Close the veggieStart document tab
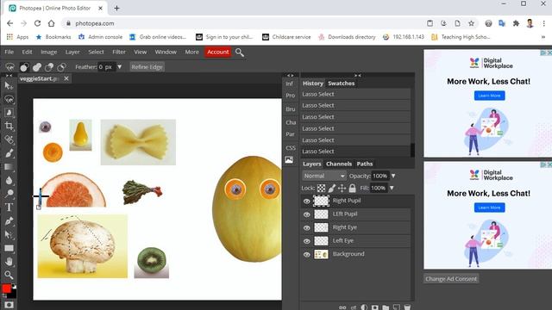This screenshot has height=310, width=552. point(66,78)
